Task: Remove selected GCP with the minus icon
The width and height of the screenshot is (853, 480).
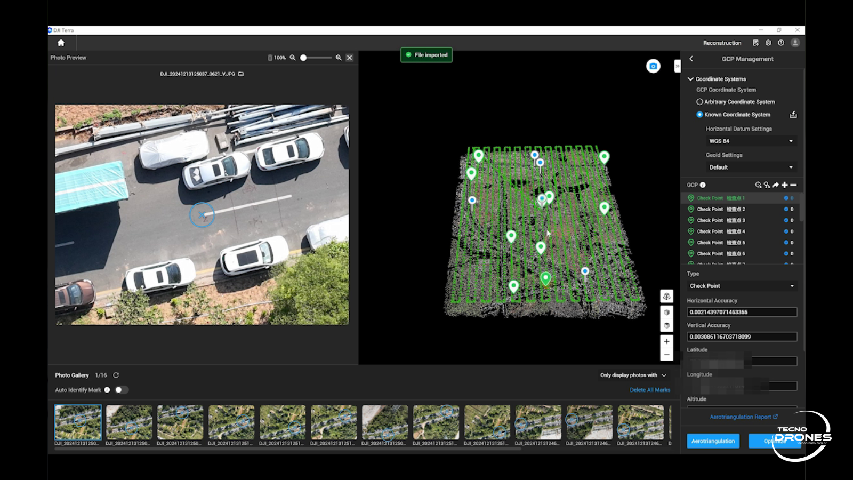Action: (x=793, y=185)
